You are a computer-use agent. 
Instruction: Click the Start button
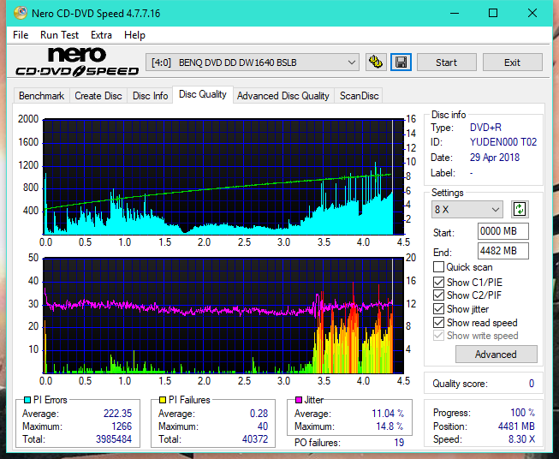point(446,63)
